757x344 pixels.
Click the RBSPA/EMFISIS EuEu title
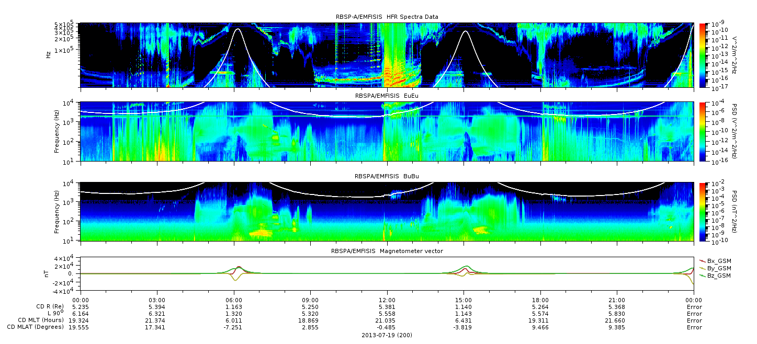pyautogui.click(x=387, y=96)
